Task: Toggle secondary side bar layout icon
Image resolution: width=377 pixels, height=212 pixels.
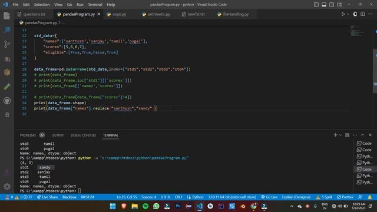Action: pyautogui.click(x=332, y=5)
